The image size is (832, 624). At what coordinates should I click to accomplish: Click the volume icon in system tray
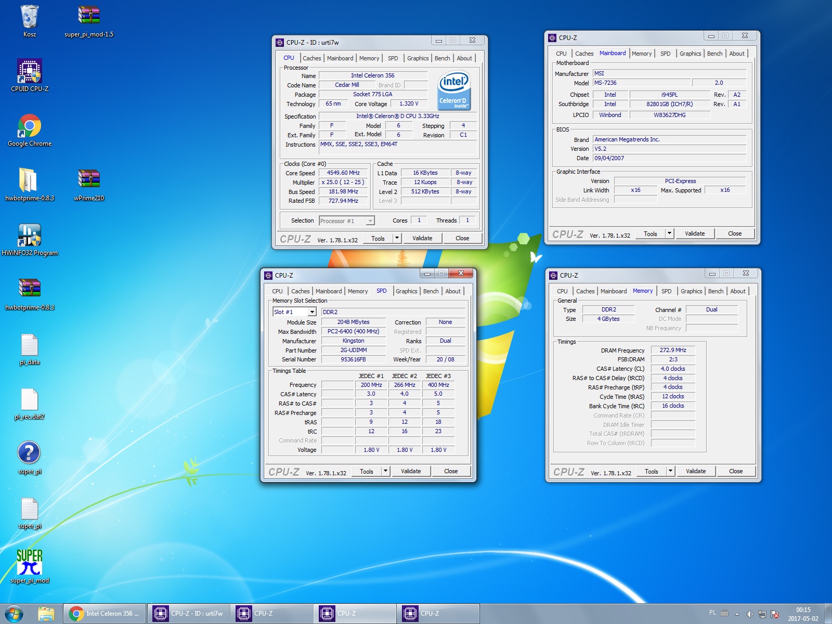click(x=750, y=614)
